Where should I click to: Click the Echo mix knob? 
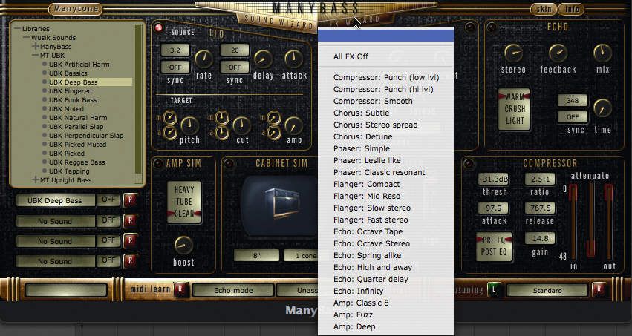coord(602,53)
